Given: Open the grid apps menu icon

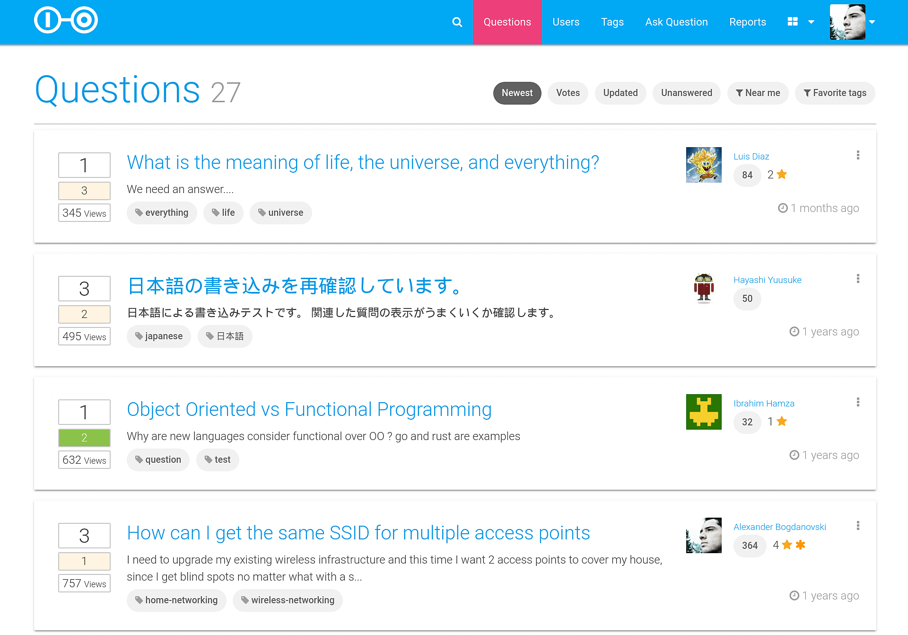Looking at the screenshot, I should pyautogui.click(x=793, y=22).
